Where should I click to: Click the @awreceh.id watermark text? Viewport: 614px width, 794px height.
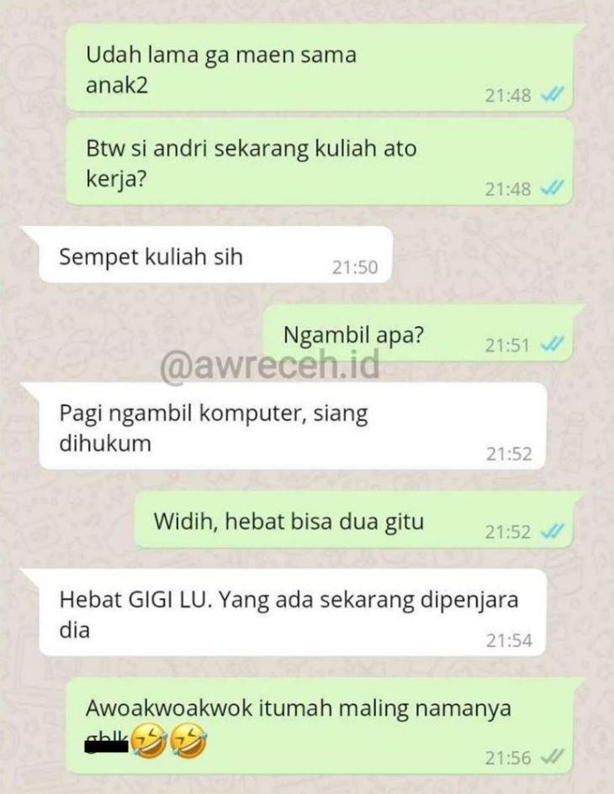click(270, 365)
